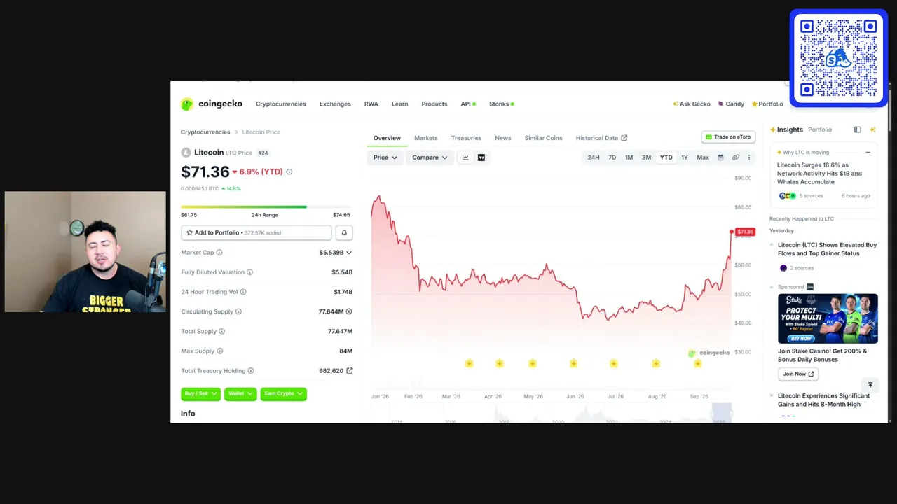
Task: Click the Trade on eToro button
Action: 728,137
